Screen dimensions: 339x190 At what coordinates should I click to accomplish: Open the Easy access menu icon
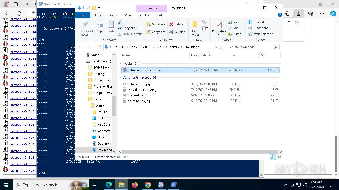[204, 28]
